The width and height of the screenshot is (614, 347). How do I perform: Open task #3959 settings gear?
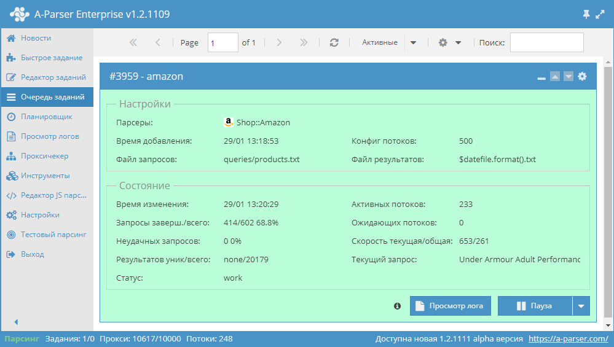tap(582, 76)
